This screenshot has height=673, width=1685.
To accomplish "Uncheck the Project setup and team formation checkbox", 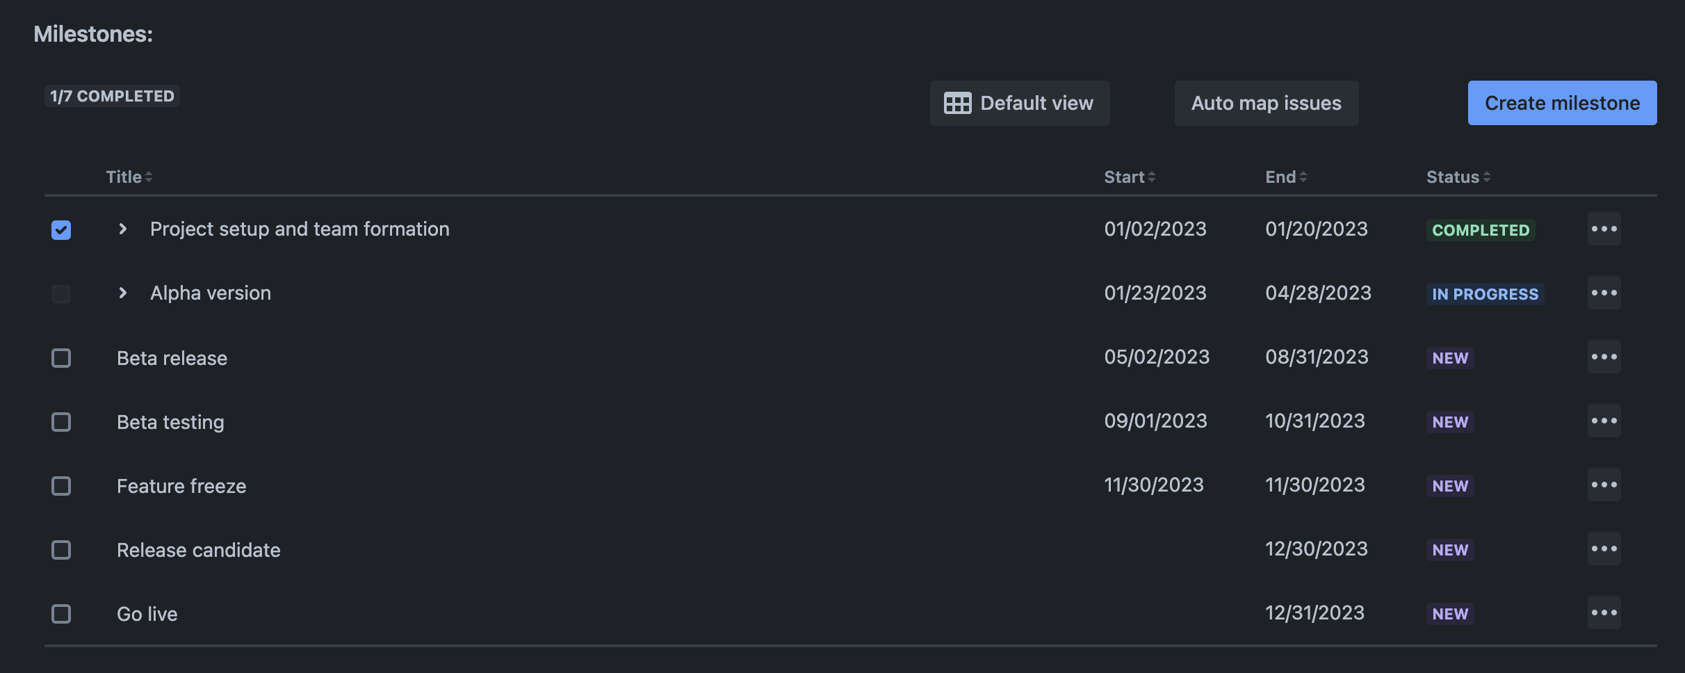I will pyautogui.click(x=61, y=229).
